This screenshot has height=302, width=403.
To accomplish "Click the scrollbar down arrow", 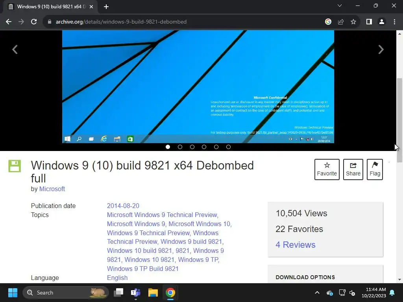I will tap(399, 280).
